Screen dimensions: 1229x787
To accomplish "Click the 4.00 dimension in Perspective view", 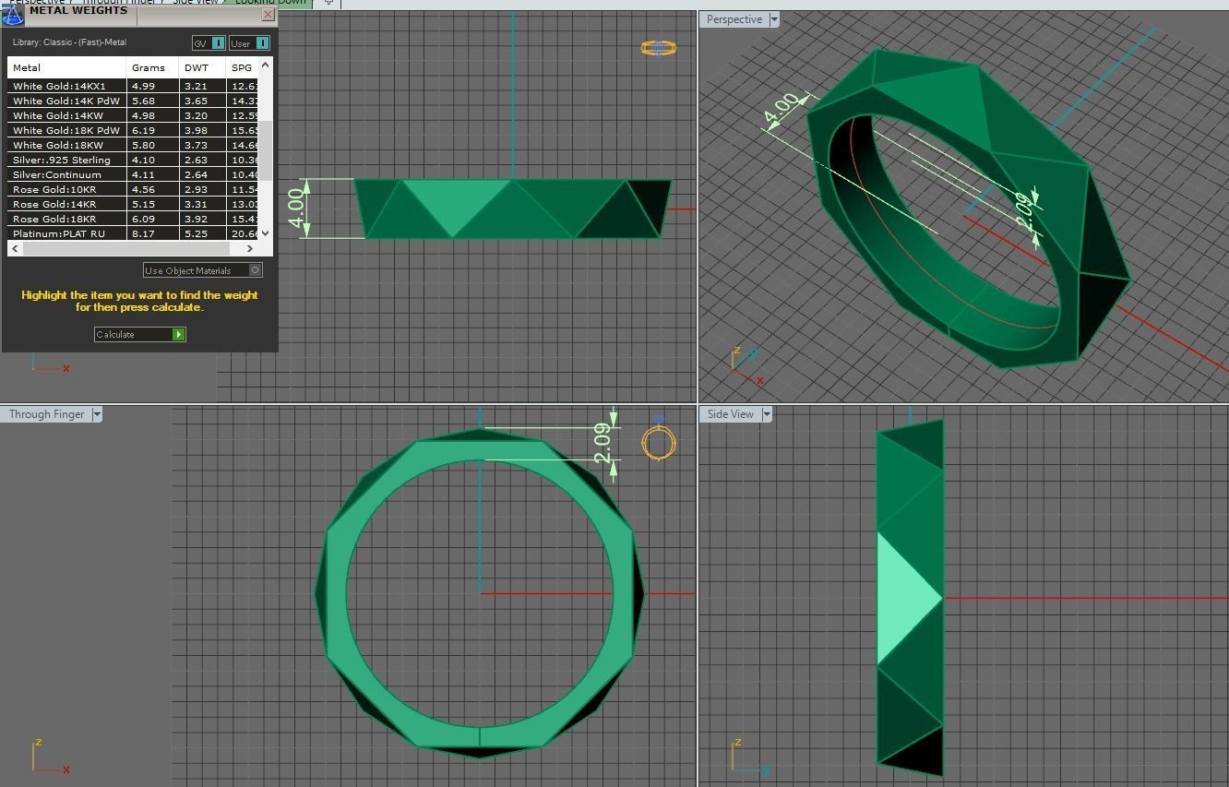I will click(x=782, y=107).
